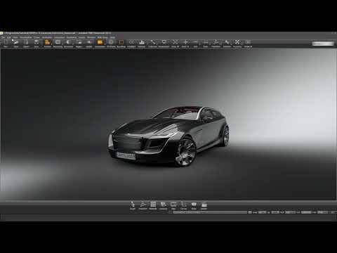Open the View menu
This screenshot has width=337, height=253.
point(15,37)
